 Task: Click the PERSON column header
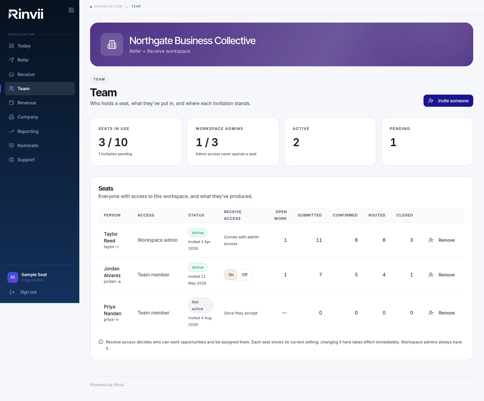click(x=112, y=215)
